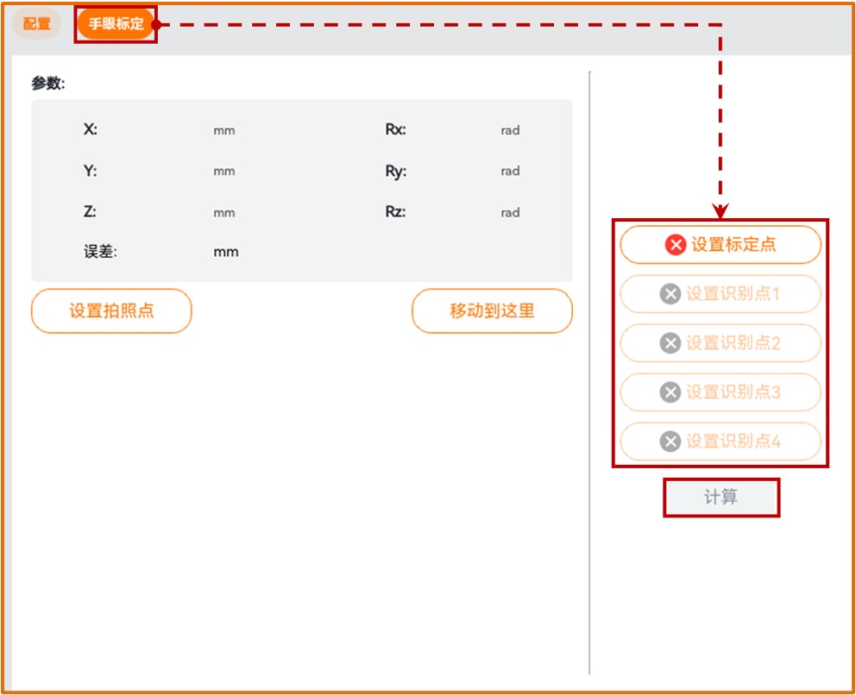Click the 计算 button
Screen dimensions: 856x695
[721, 498]
